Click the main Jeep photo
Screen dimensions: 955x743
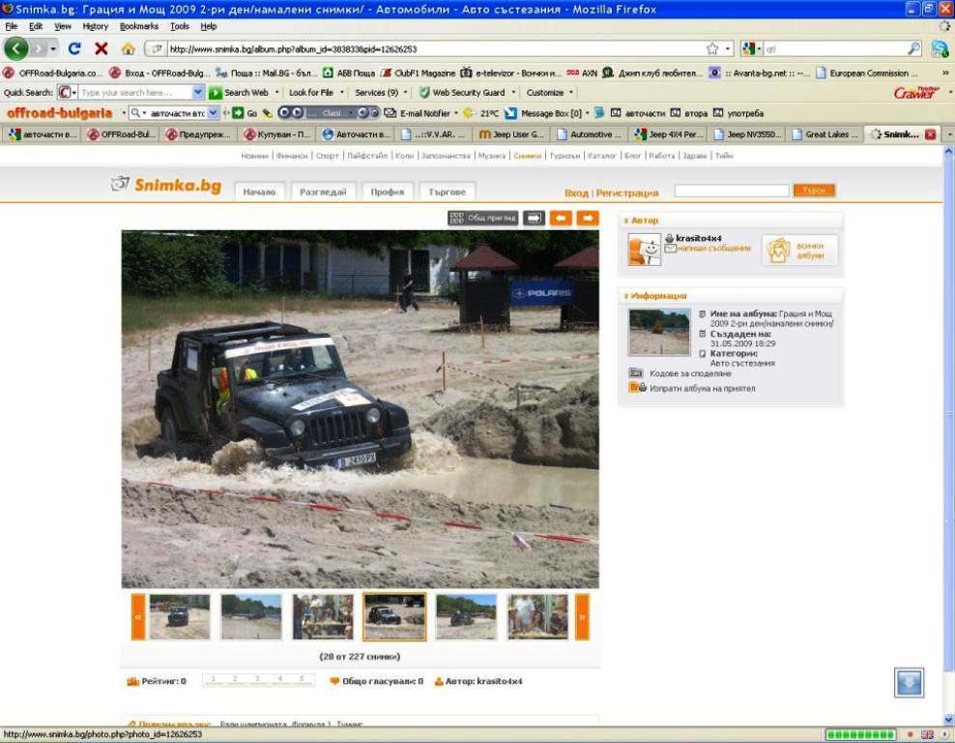point(360,409)
